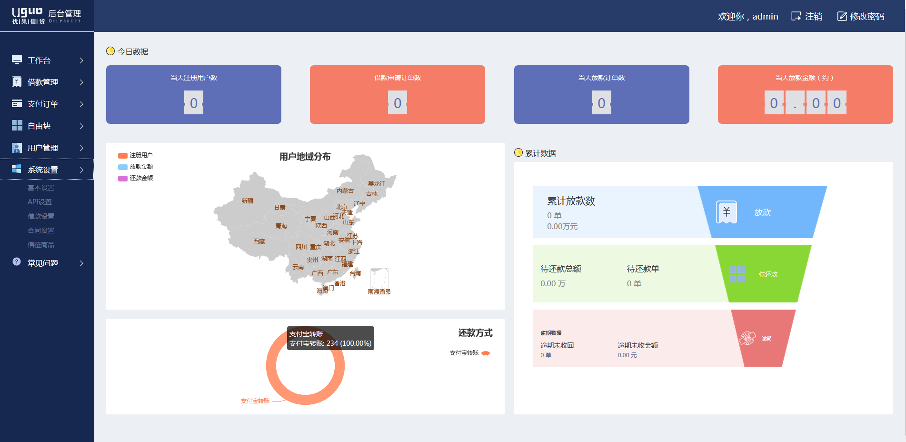Image resolution: width=906 pixels, height=442 pixels.
Task: Click the 信征商品 link
Action: pos(41,244)
